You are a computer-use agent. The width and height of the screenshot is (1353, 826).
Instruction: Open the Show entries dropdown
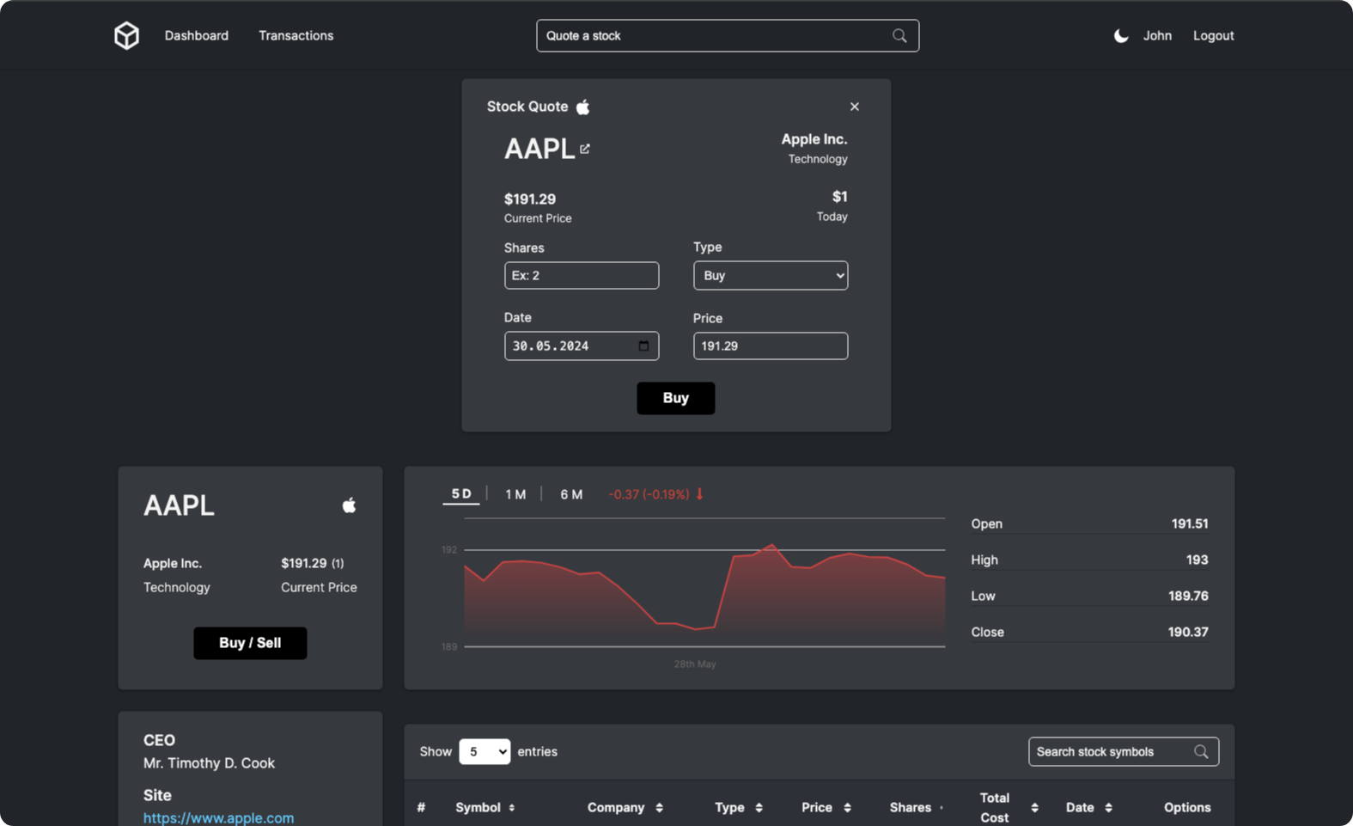pos(485,751)
